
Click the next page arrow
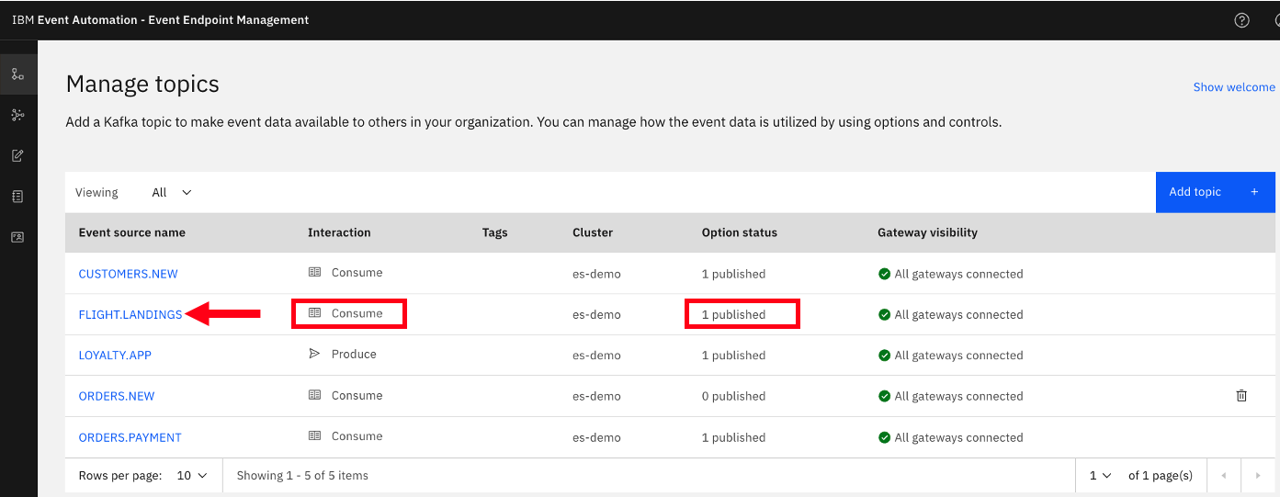[1257, 476]
